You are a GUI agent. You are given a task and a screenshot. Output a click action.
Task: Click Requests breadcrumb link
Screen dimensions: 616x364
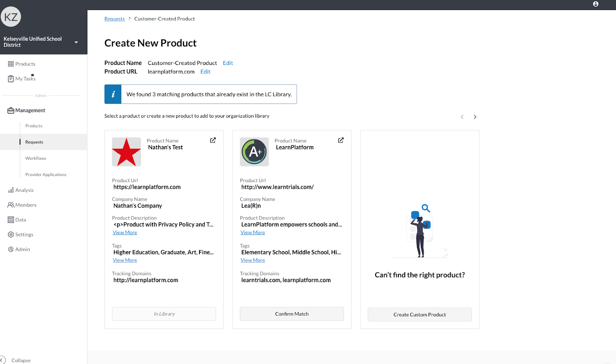coord(115,19)
